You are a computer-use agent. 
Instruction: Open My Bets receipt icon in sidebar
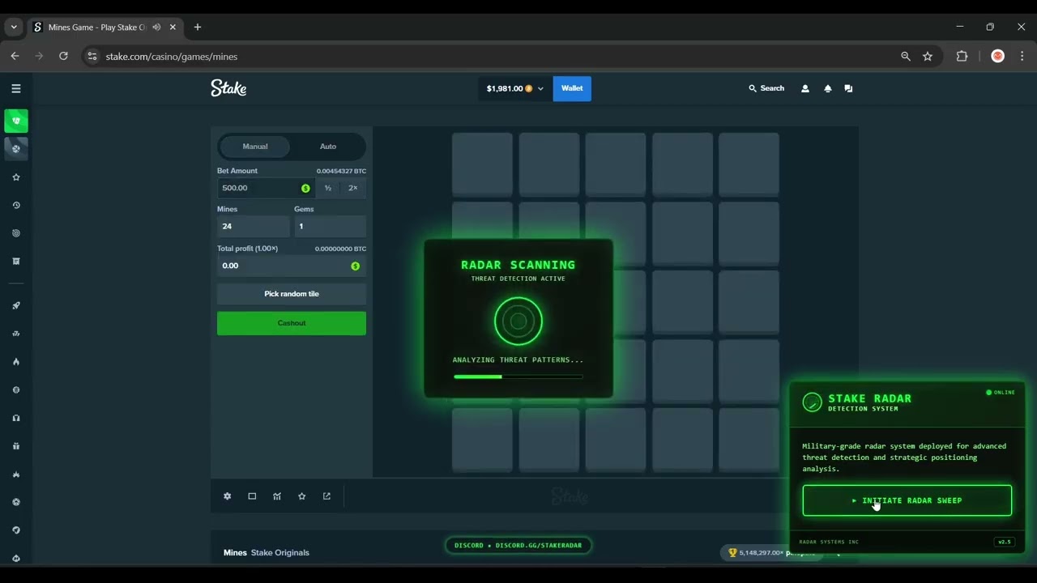pyautogui.click(x=16, y=262)
